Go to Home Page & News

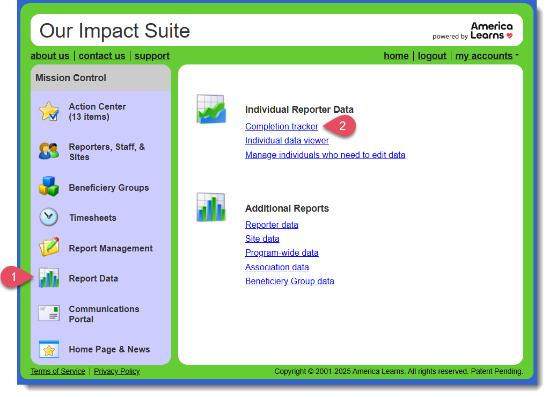109,349
